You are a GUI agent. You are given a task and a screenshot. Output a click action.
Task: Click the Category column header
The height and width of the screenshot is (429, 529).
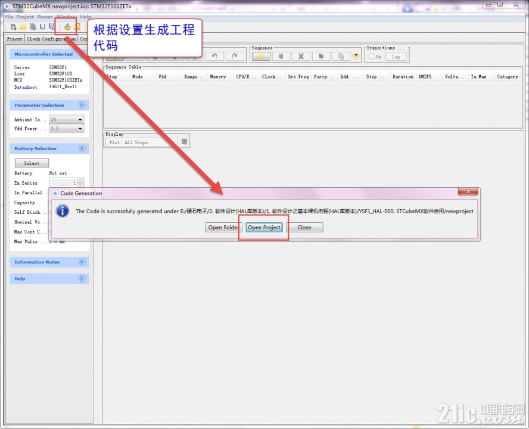[508, 77]
